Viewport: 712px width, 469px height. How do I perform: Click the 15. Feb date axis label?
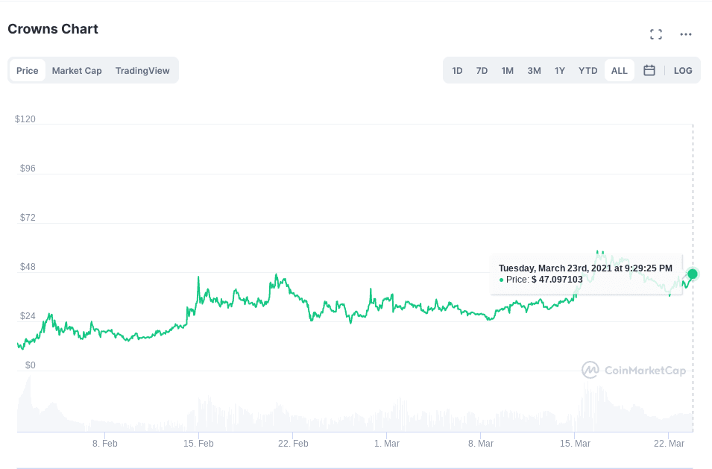[x=198, y=443]
